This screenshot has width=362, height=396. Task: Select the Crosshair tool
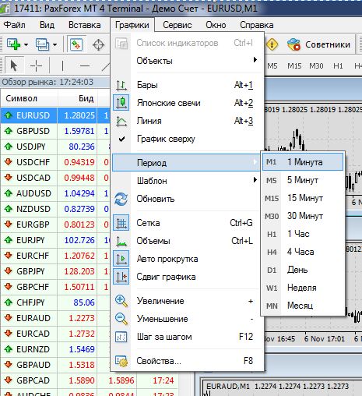point(36,66)
